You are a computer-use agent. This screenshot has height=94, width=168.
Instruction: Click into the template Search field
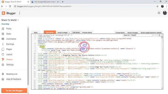141,35
